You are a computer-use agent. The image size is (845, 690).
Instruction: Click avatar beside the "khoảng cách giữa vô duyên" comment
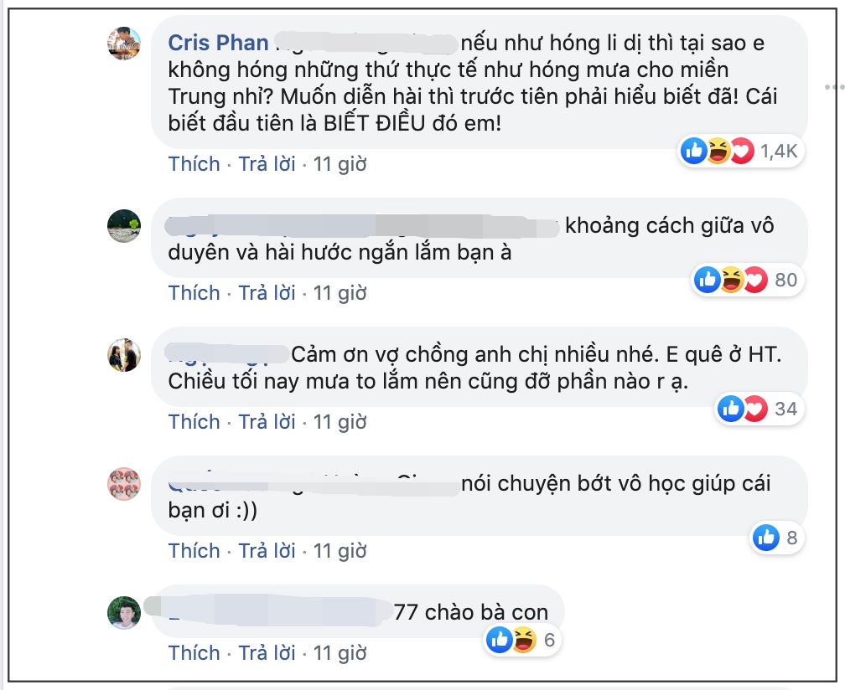124,225
